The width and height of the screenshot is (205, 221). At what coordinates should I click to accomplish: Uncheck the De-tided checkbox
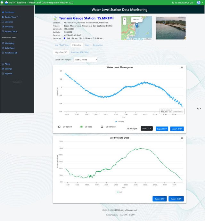click(x=81, y=127)
